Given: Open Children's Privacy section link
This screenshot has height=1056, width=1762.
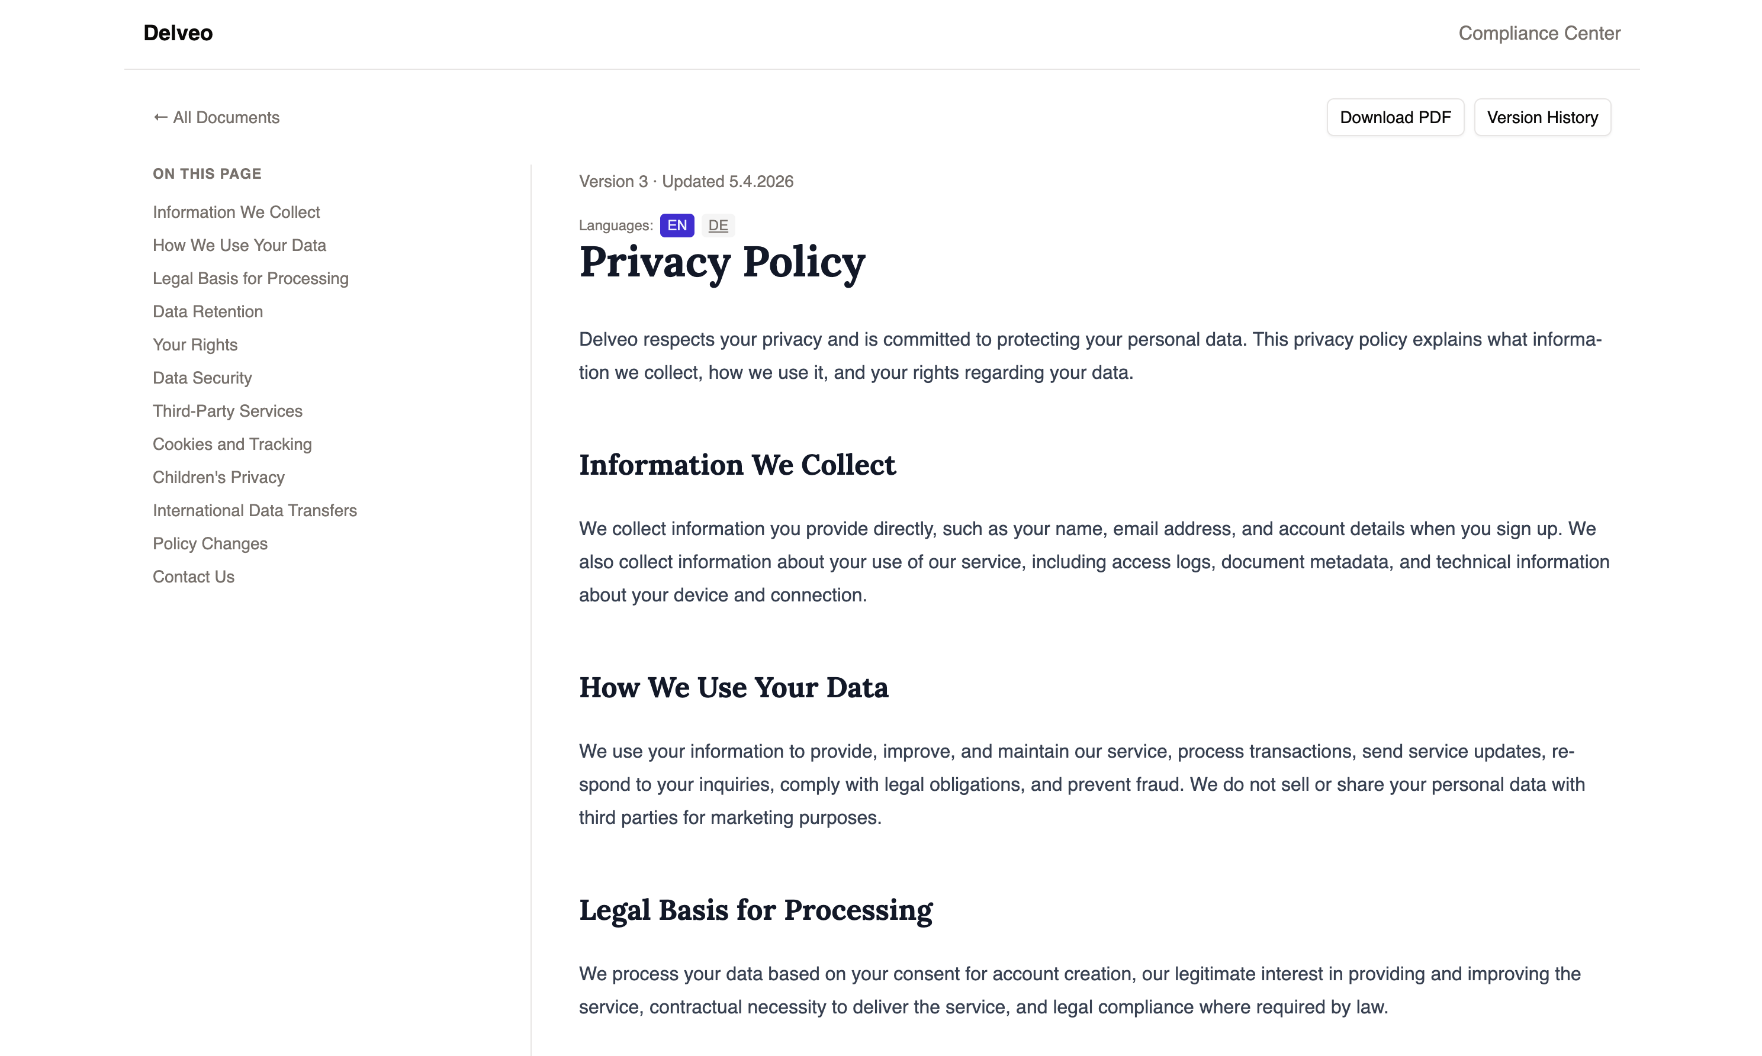Looking at the screenshot, I should point(218,478).
